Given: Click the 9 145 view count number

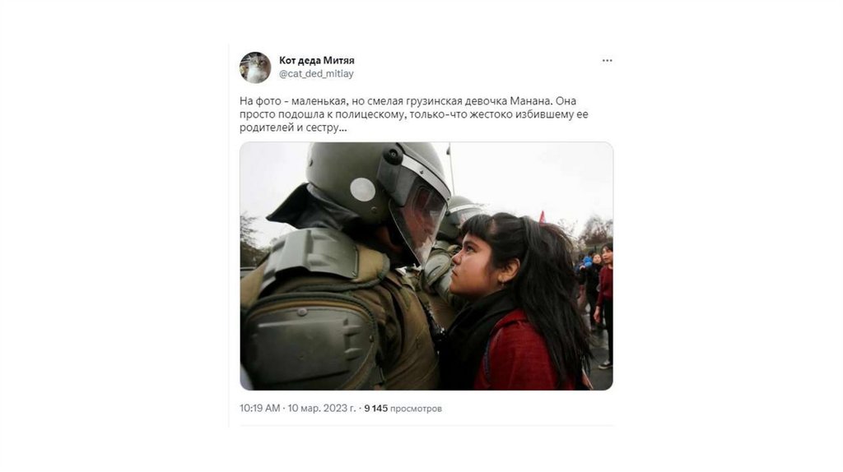Looking at the screenshot, I should [375, 408].
